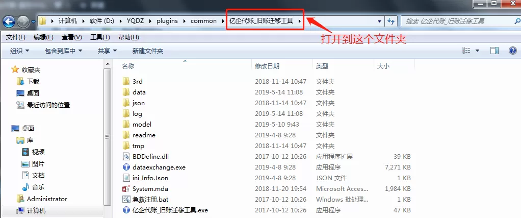The height and width of the screenshot is (218, 521).
Task: Click the Back navigation arrow button
Action: point(9,21)
